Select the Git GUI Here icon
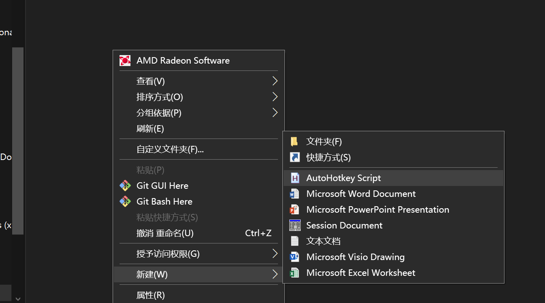Viewport: 545px width, 303px height. point(125,185)
